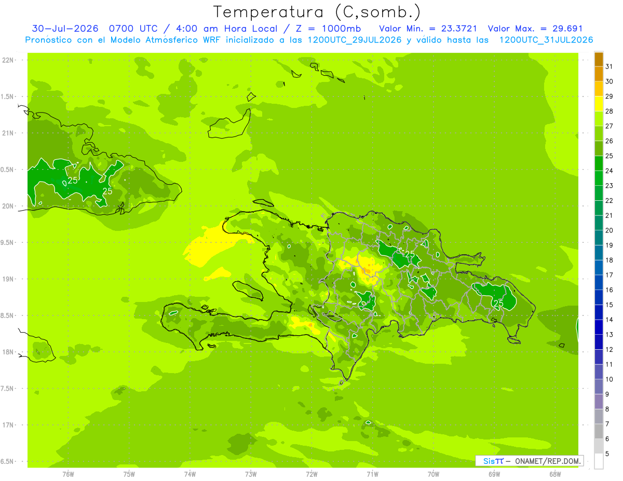Screen dimensions: 623x481
Task: Click the '17N' latitude axis label
Action: tap(9, 425)
